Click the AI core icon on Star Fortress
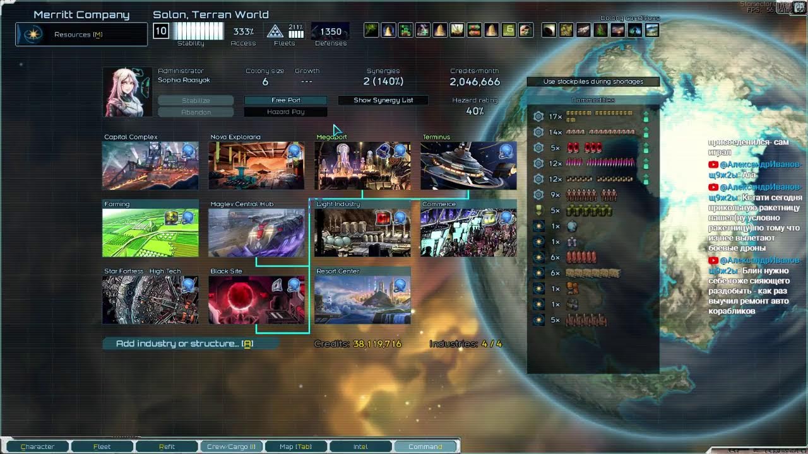The image size is (808, 454). tap(188, 285)
